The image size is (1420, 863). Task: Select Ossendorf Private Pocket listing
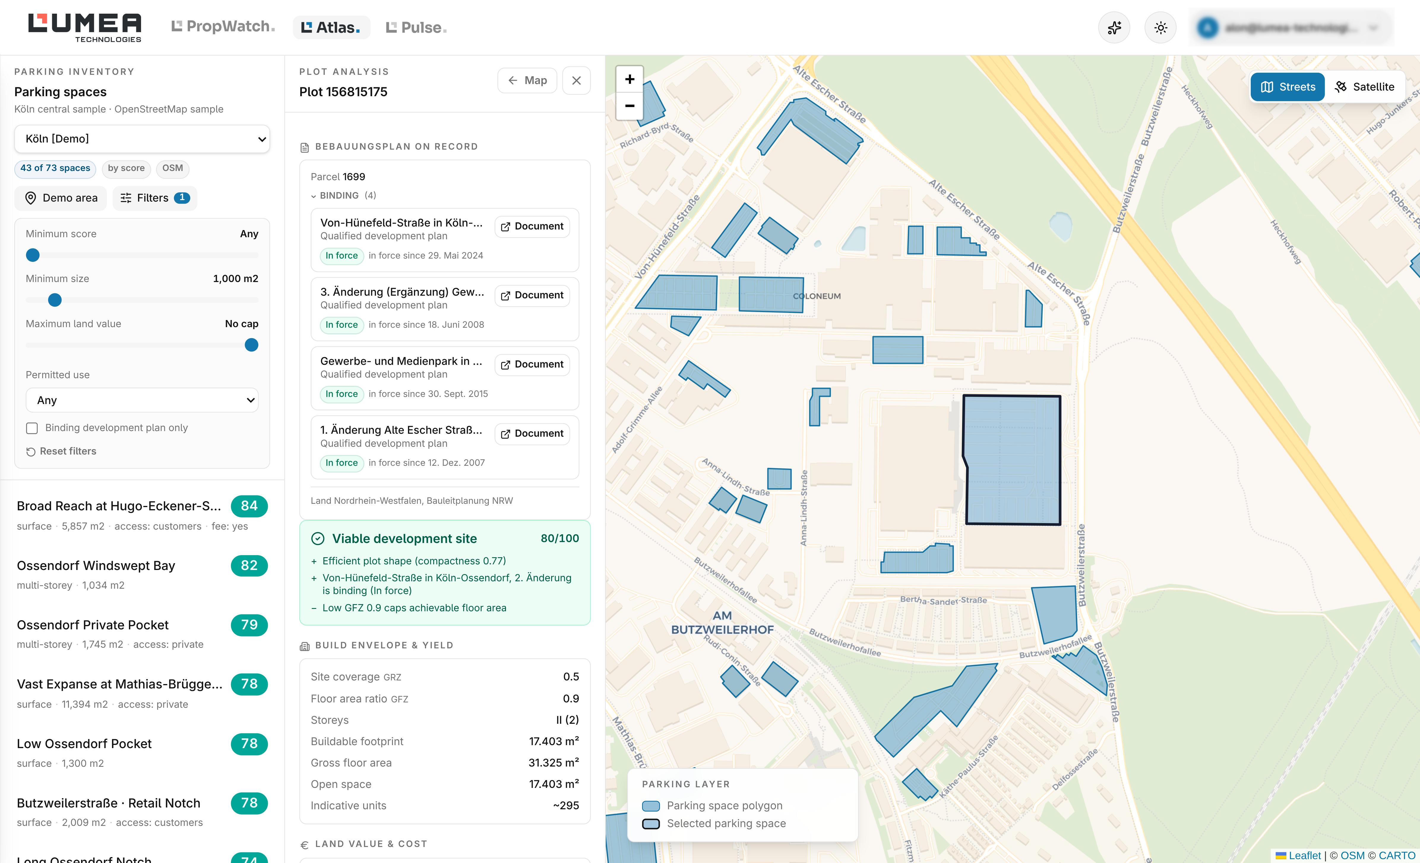tap(142, 634)
